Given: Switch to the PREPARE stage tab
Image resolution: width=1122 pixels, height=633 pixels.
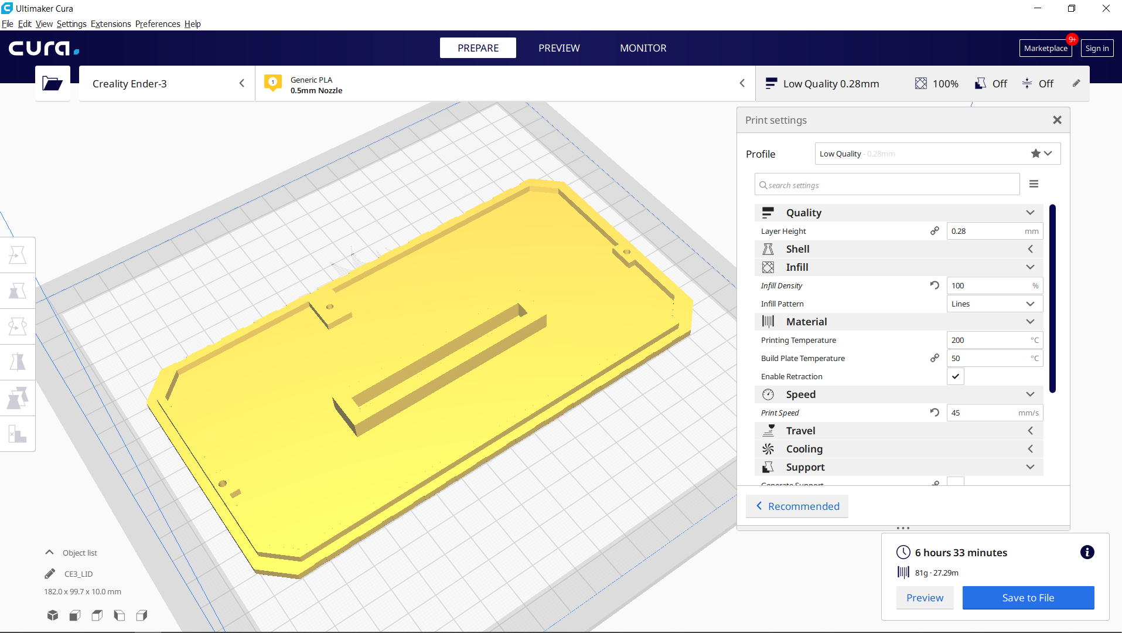Looking at the screenshot, I should point(478,48).
